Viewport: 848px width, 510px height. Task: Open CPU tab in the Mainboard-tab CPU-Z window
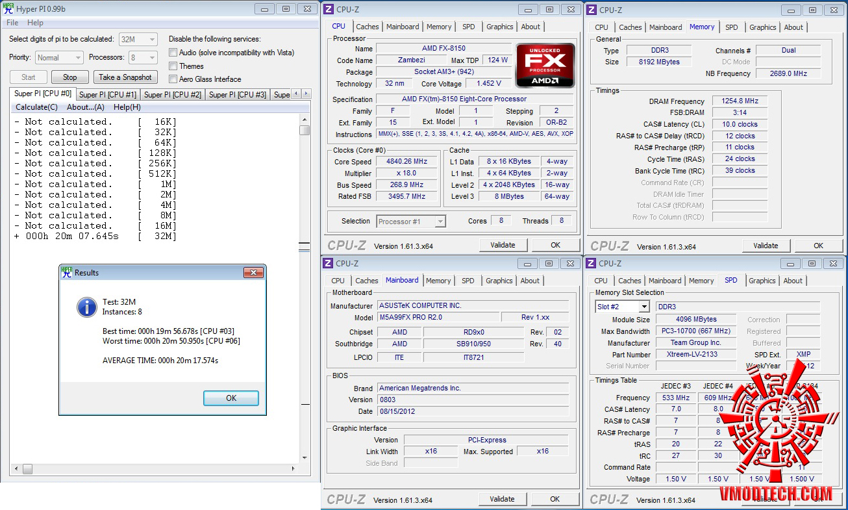pyautogui.click(x=338, y=281)
